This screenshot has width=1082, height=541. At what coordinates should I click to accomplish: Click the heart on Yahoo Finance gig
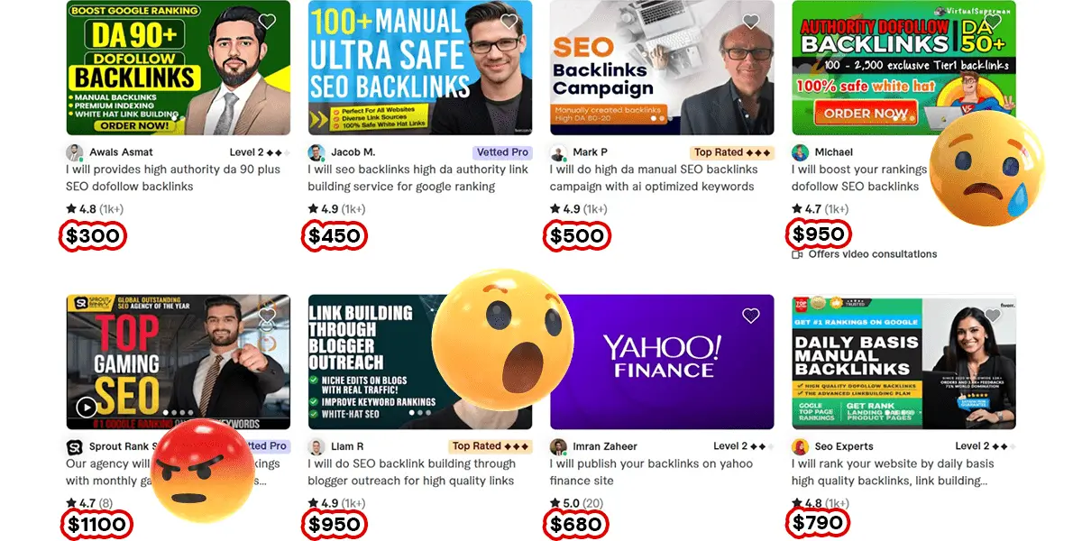click(751, 316)
